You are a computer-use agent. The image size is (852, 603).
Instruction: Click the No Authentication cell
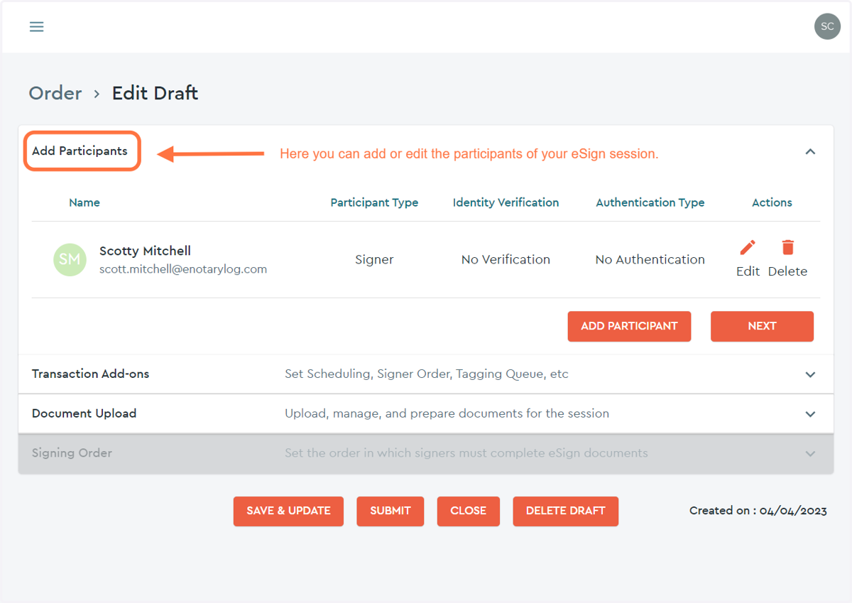(x=650, y=260)
